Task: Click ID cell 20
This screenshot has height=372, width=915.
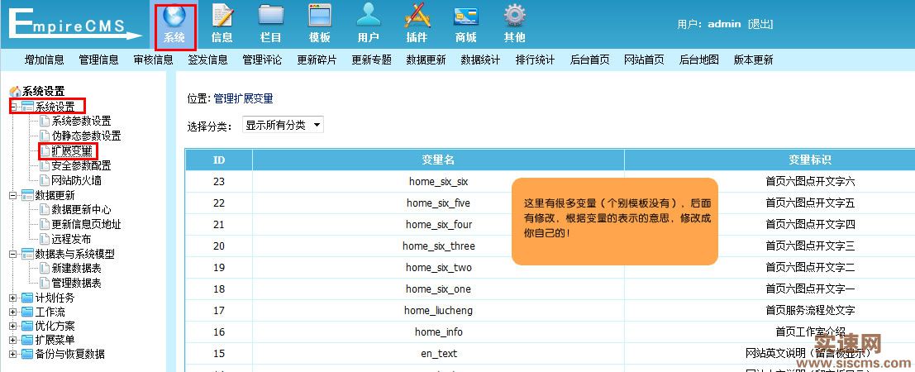Action: [x=219, y=246]
